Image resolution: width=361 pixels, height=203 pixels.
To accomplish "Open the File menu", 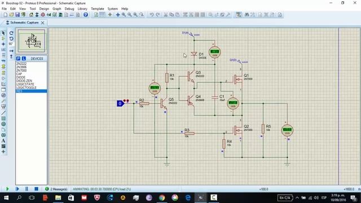I will coord(4,9).
